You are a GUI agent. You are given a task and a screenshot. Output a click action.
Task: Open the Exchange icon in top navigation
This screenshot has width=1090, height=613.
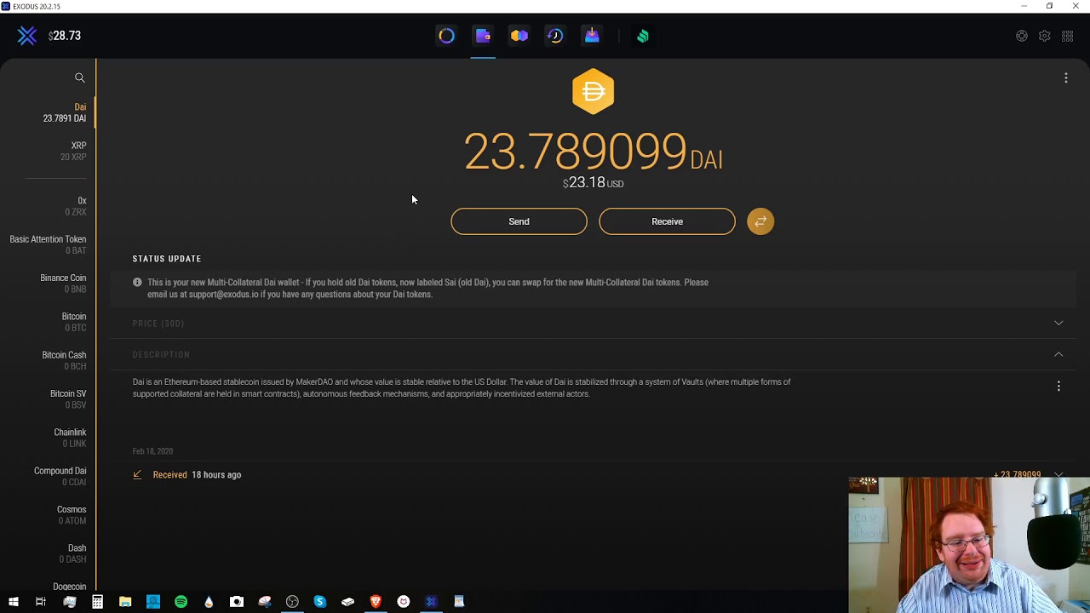[x=519, y=36]
